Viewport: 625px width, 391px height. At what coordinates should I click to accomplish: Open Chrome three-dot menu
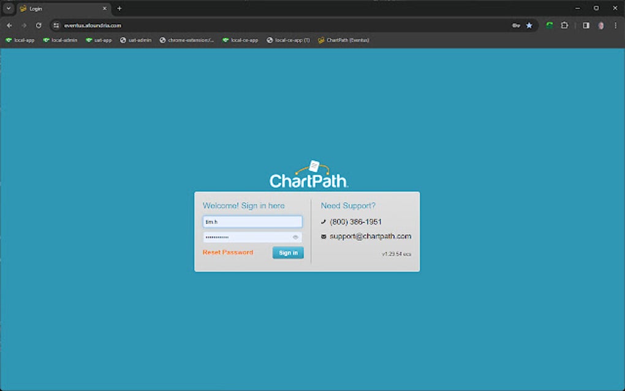[615, 26]
